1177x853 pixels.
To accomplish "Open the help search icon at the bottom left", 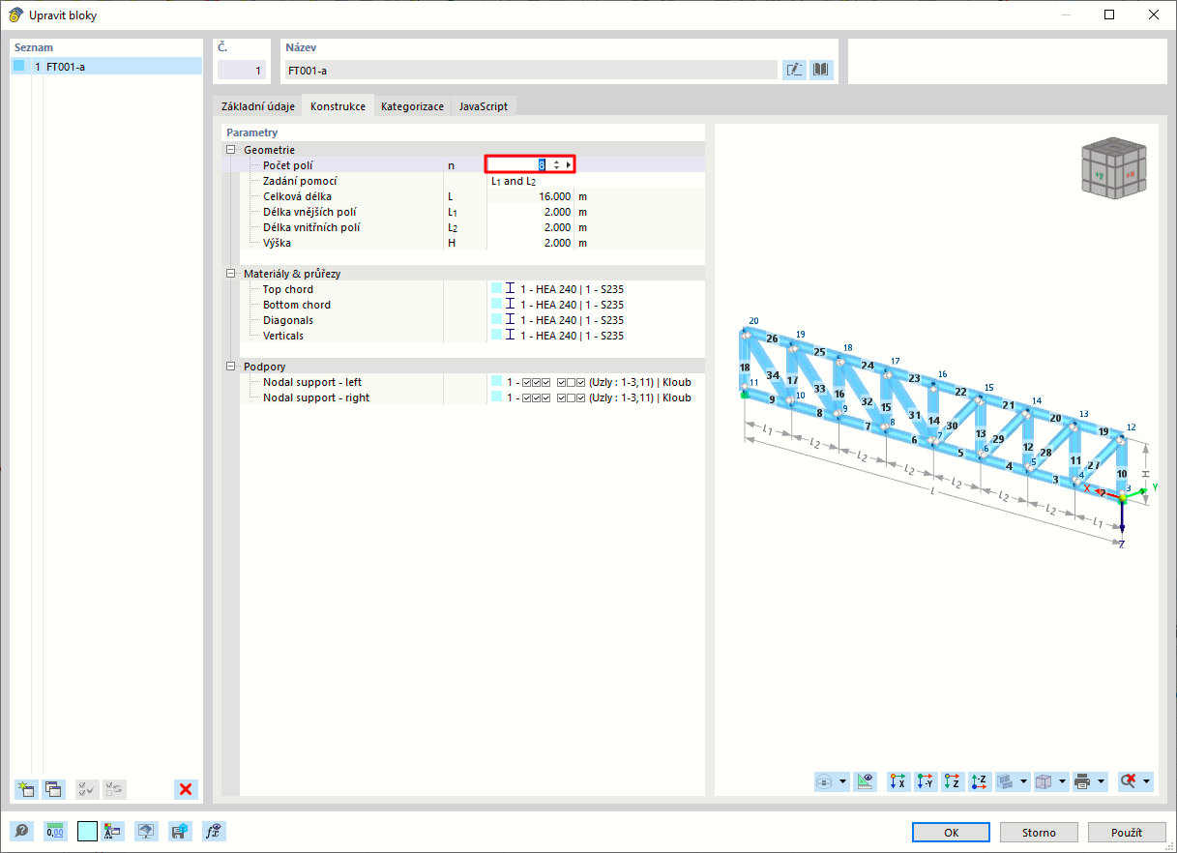I will coord(21,831).
